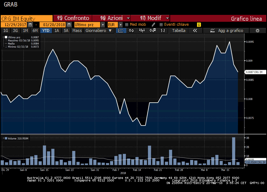The image size is (267, 192).
Task: Select the 6M time range tab
Action: click(x=35, y=30)
